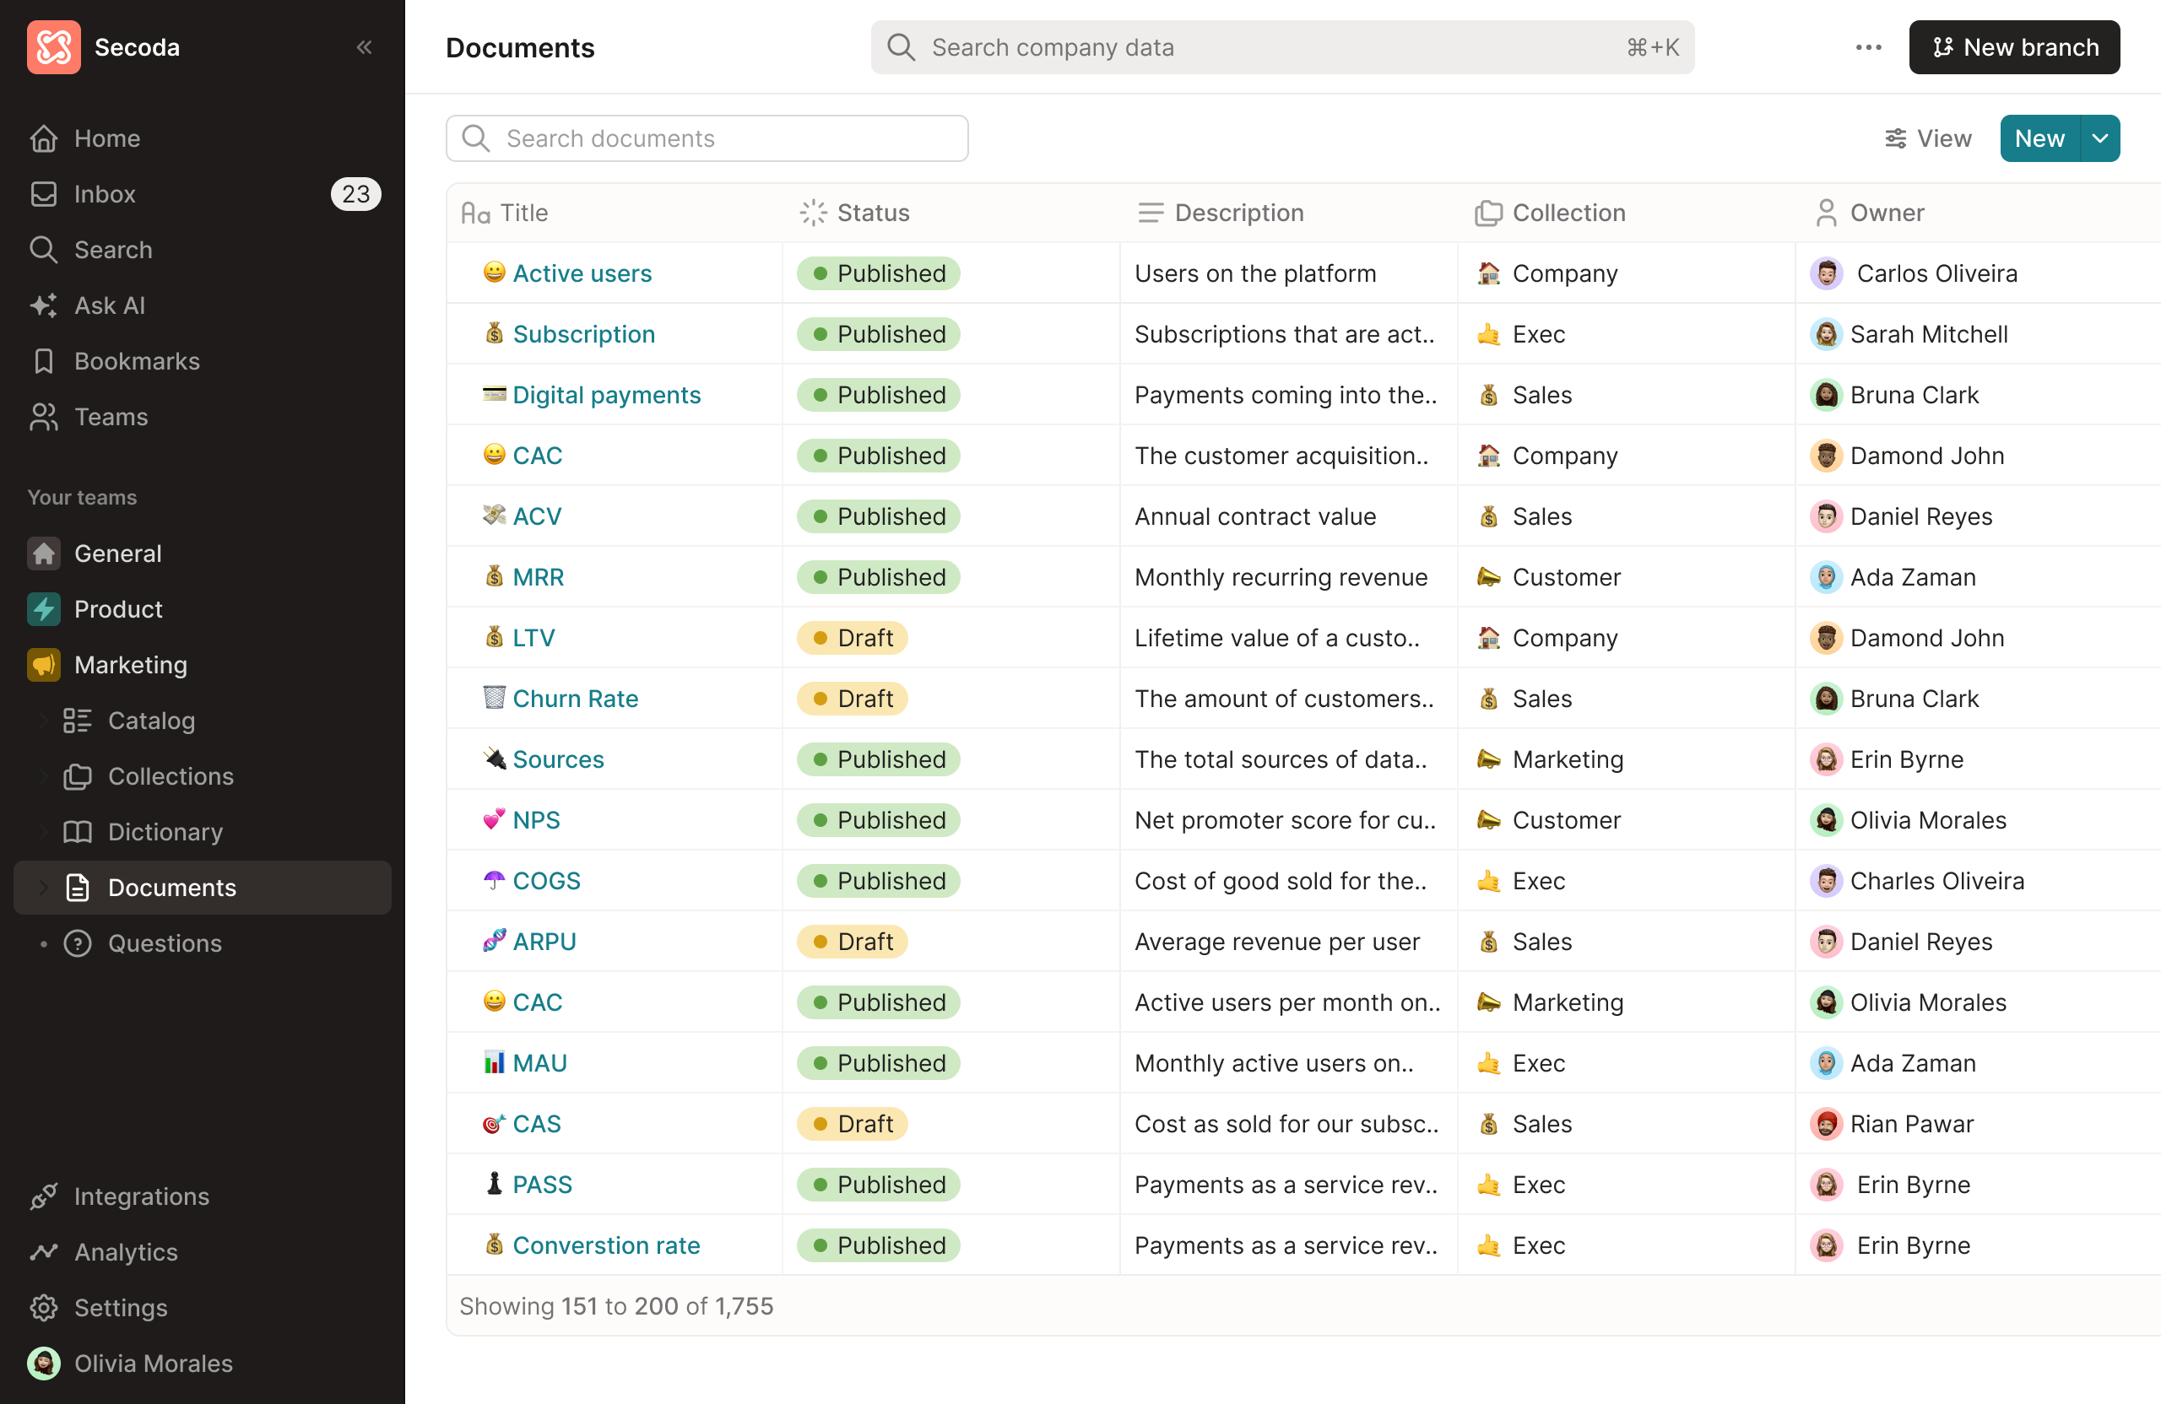Click the Dictionary book icon

pos(77,831)
